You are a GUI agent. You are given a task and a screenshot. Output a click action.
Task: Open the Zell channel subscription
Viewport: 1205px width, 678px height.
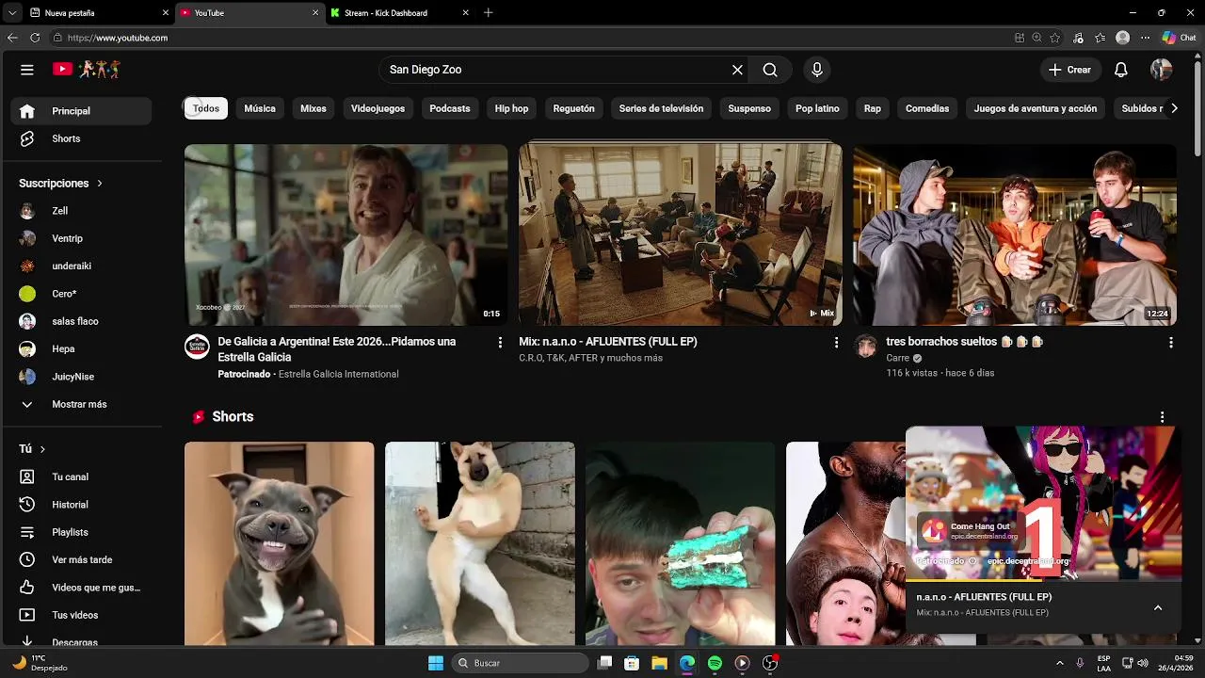click(81, 211)
